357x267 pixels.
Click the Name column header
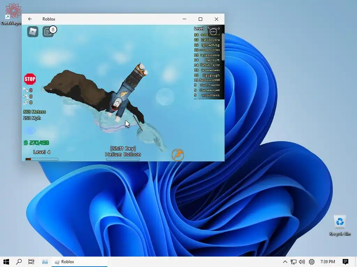click(213, 29)
